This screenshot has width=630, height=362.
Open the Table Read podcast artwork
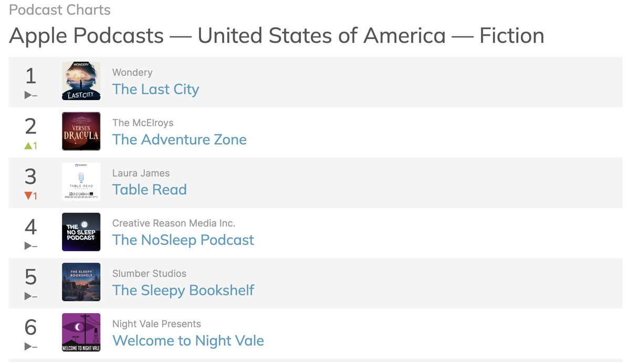click(x=81, y=182)
